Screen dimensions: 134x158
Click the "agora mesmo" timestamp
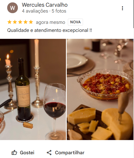point(50,22)
